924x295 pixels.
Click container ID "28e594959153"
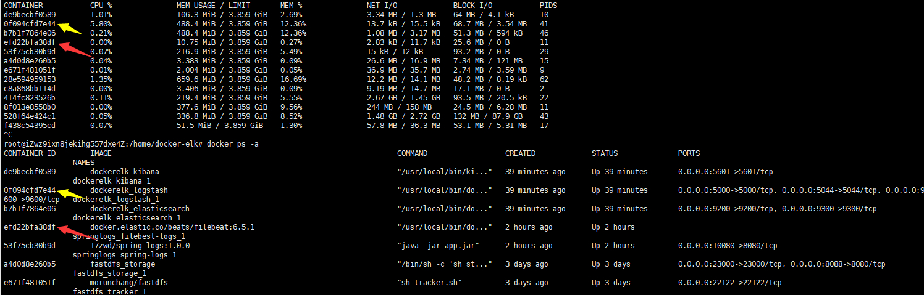[x=30, y=79]
